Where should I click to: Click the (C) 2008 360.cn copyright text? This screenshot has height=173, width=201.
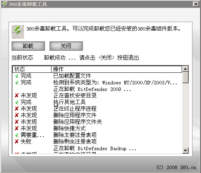click(176, 168)
